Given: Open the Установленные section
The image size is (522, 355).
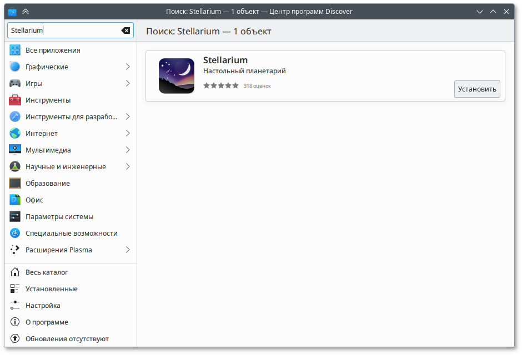Looking at the screenshot, I should point(51,289).
